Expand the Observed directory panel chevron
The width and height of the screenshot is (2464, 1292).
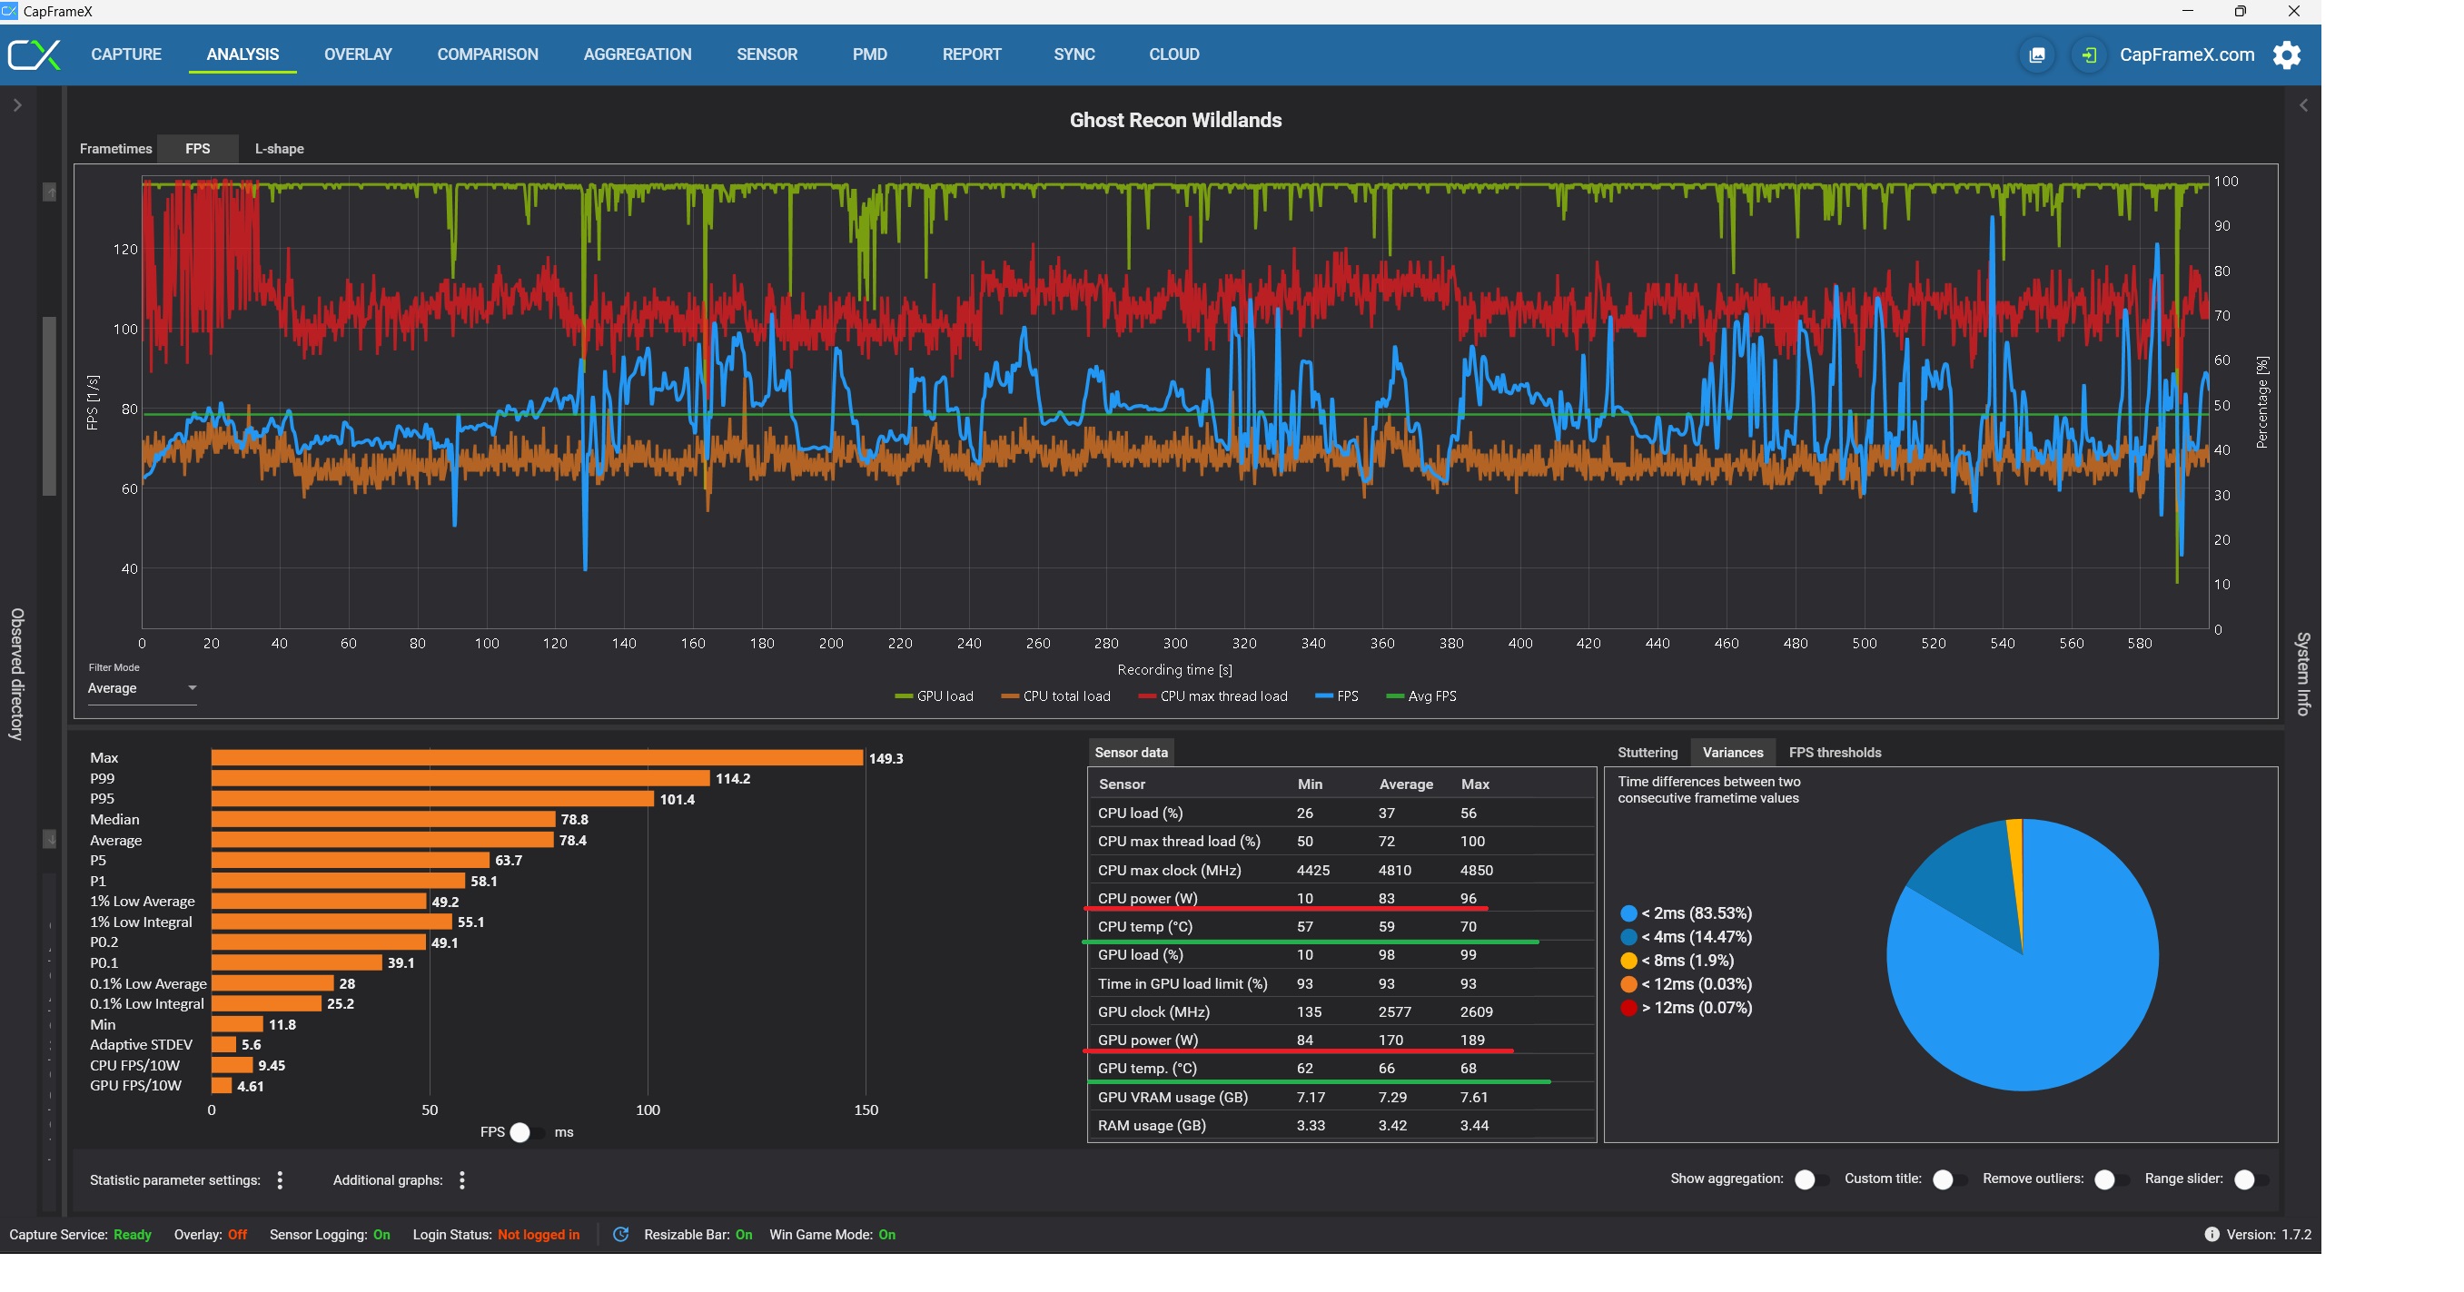click(x=17, y=105)
